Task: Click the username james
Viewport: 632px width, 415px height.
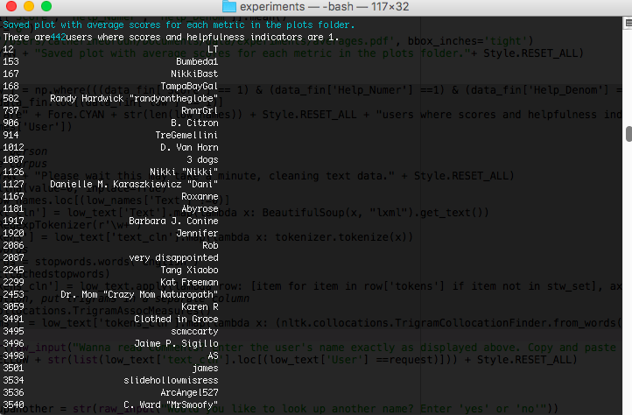Action: [205, 369]
